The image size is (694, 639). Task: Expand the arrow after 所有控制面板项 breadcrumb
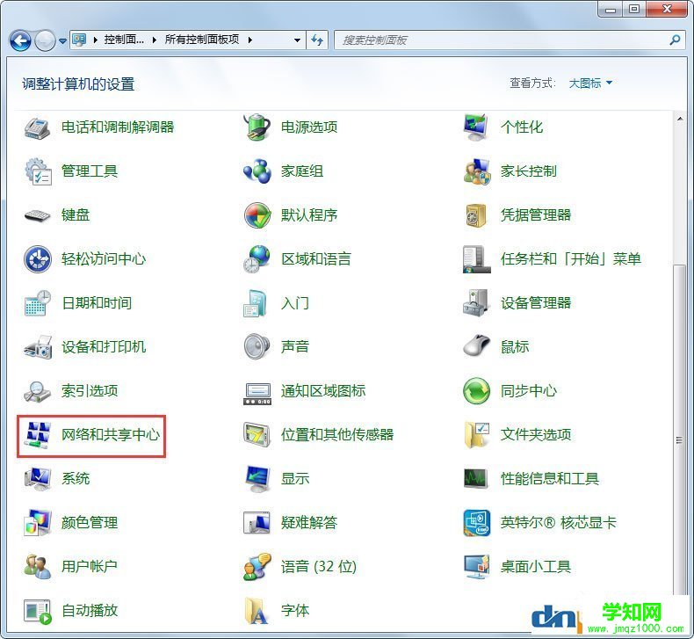tap(250, 40)
